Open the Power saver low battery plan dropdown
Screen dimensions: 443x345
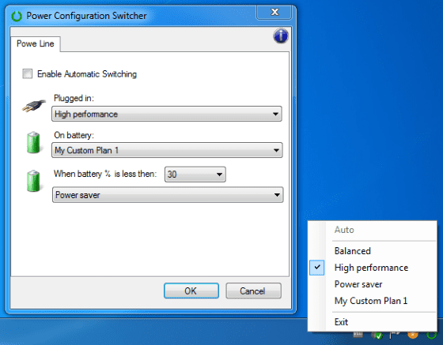pyautogui.click(x=168, y=195)
